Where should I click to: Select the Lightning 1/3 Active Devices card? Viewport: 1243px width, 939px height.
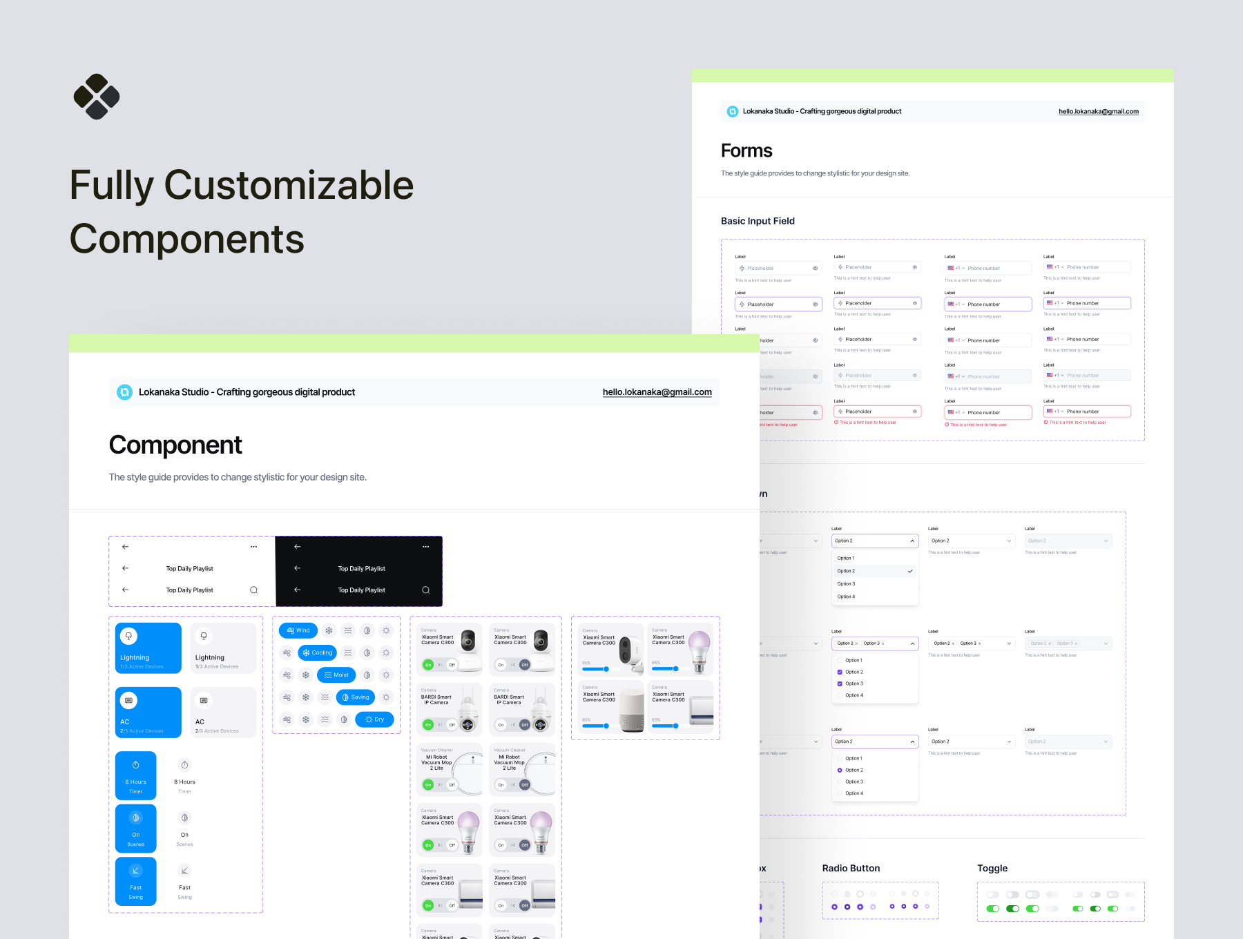(147, 648)
